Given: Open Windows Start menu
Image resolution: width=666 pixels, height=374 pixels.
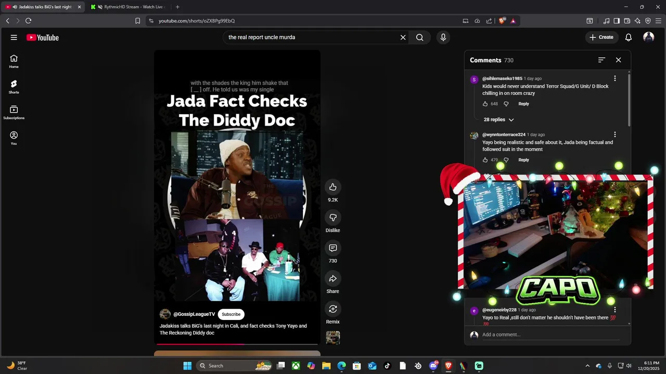Looking at the screenshot, I should pos(187,366).
